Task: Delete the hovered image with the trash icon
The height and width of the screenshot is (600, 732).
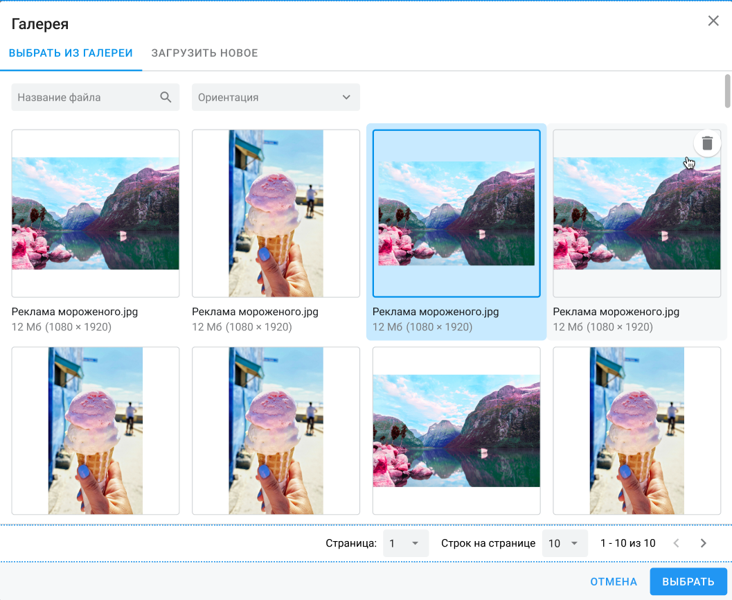Action: pos(707,143)
